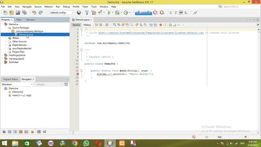Click the Windows Start button
Image resolution: width=261 pixels, height=147 pixels.
point(4,143)
